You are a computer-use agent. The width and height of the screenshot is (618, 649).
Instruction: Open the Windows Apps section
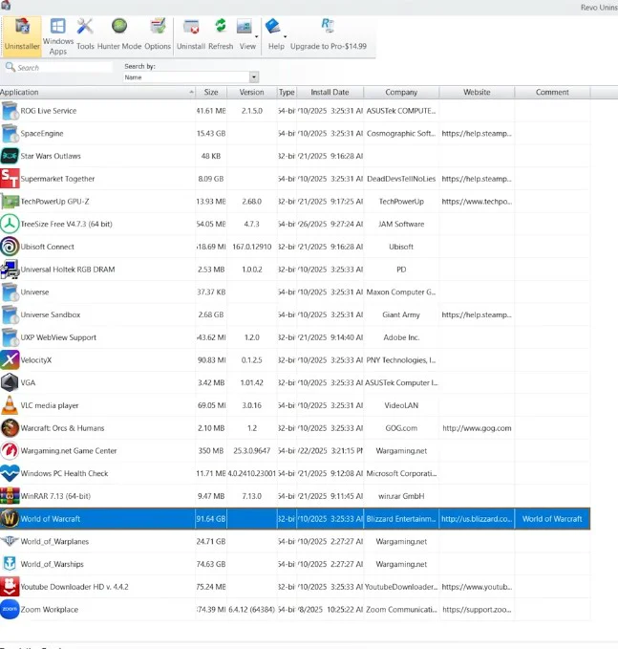[x=58, y=32]
